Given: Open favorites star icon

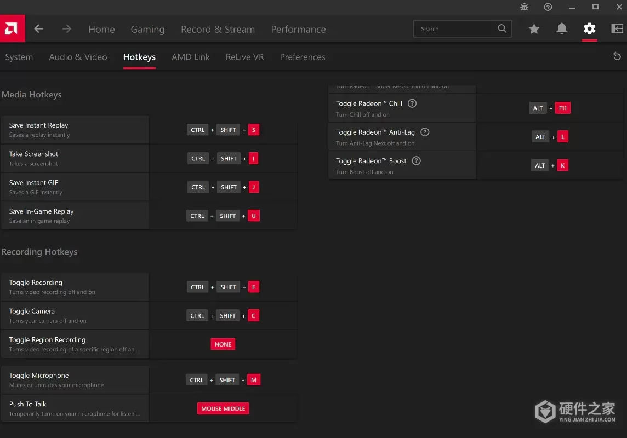Looking at the screenshot, I should coord(534,29).
